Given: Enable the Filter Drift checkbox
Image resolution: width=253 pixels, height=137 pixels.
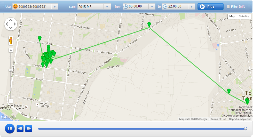Looking at the screenshot, I should point(228,7).
